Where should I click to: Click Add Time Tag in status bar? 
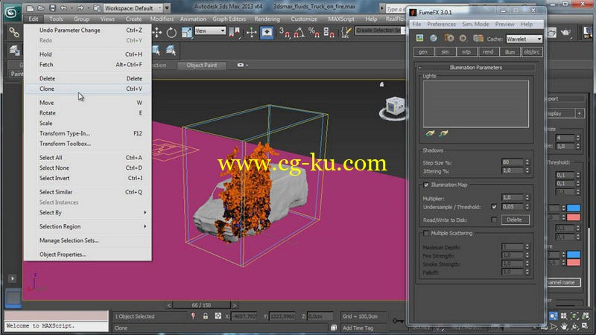[x=358, y=328]
